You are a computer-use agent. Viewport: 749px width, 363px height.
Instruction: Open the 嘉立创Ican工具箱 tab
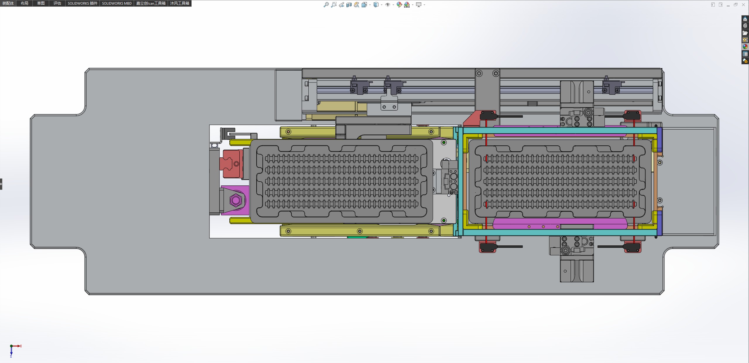tap(151, 3)
